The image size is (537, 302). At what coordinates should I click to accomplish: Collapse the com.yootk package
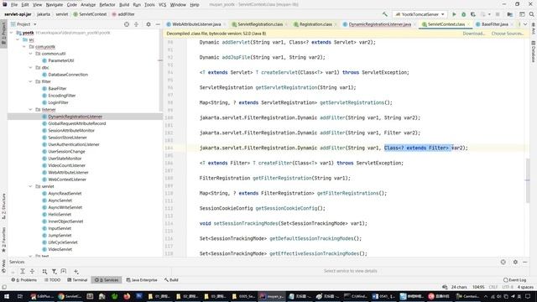point(24,47)
